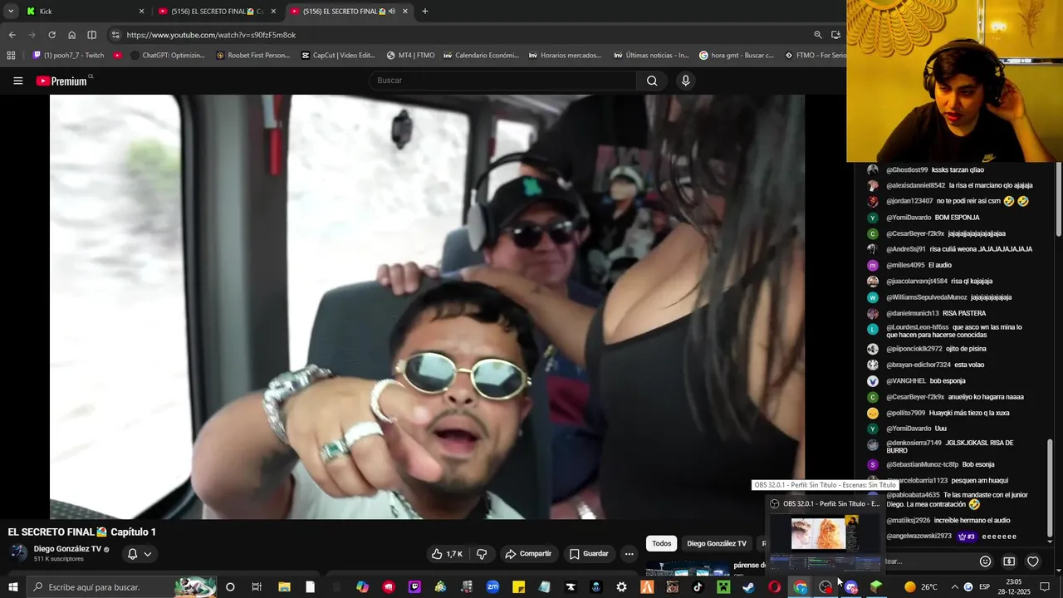Click the YouTube URL in address bar
The width and height of the screenshot is (1063, 598).
tap(211, 35)
